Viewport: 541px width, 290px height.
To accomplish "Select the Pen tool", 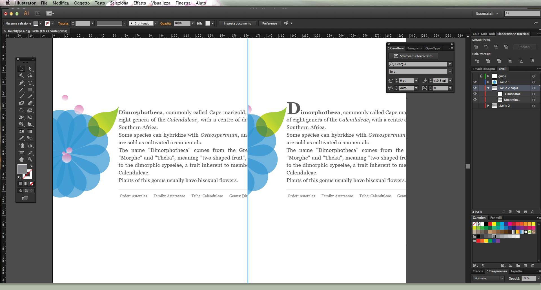I will point(21,83).
